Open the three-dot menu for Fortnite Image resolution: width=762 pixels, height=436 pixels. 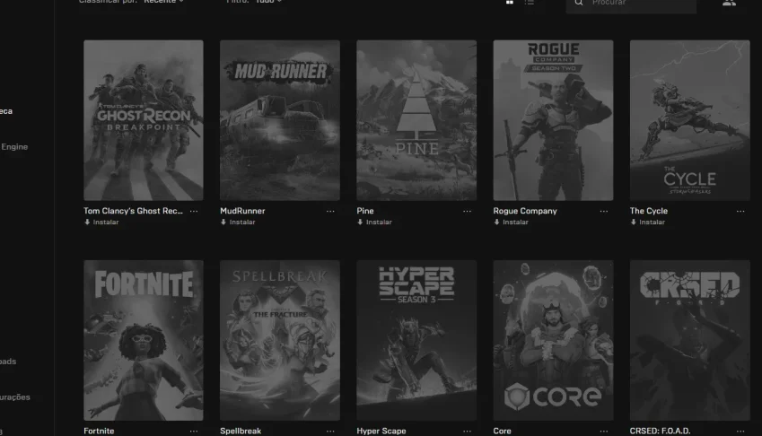pos(193,432)
